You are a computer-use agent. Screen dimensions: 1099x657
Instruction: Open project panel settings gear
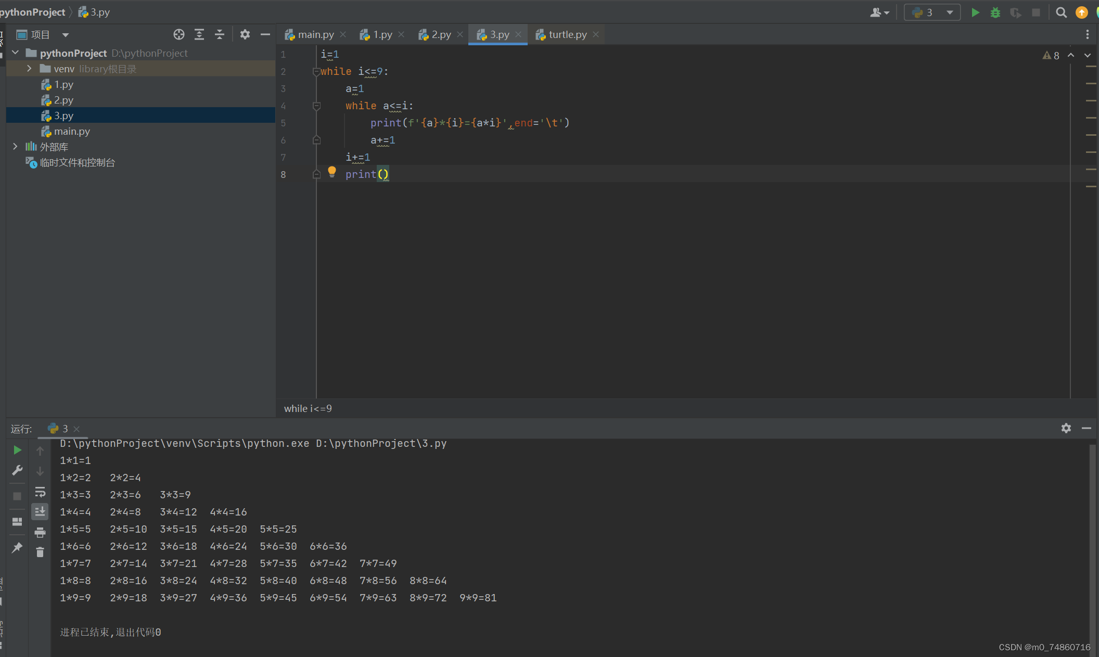245,35
